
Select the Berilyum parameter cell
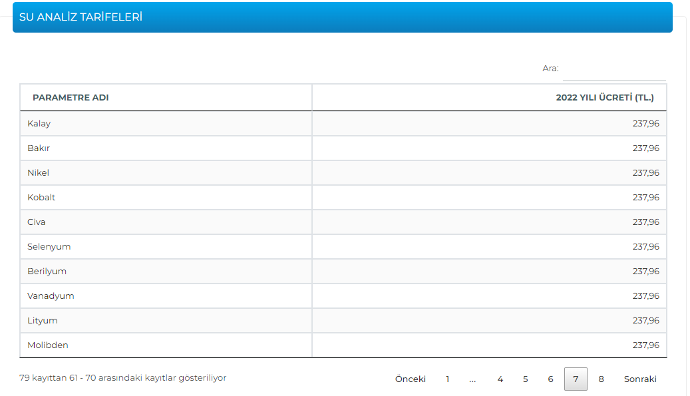pos(166,272)
